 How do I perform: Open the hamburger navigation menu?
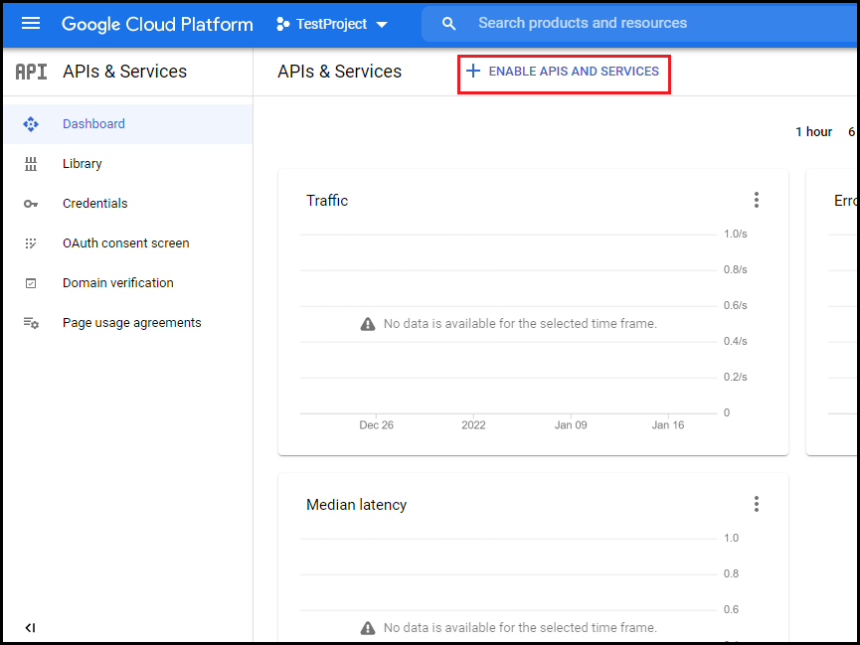point(31,24)
